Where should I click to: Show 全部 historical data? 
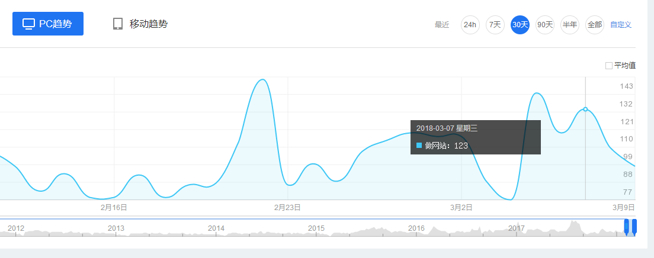(594, 25)
